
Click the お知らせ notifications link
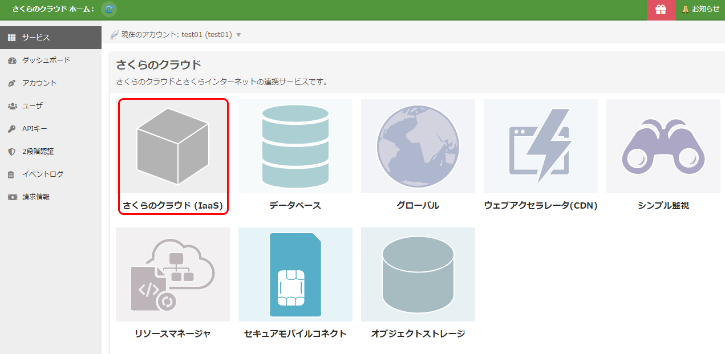click(x=706, y=9)
